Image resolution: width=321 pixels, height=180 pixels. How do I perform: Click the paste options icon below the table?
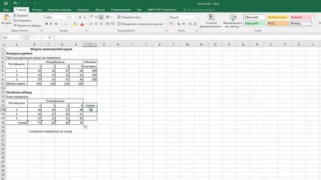click(x=86, y=127)
